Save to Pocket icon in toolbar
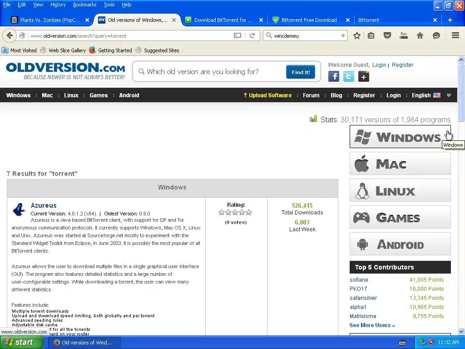465x349 pixels. coord(387,35)
